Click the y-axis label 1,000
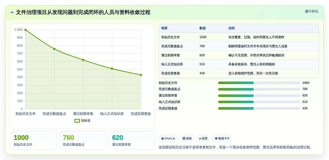The width and height of the screenshot is (329, 160). (x=18, y=30)
